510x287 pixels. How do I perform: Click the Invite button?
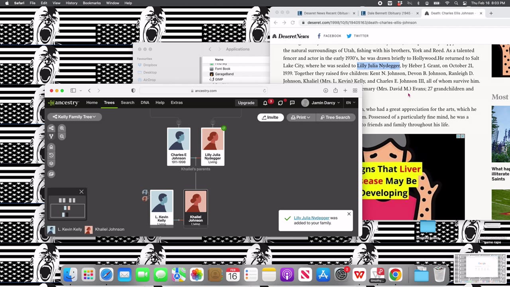(271, 117)
